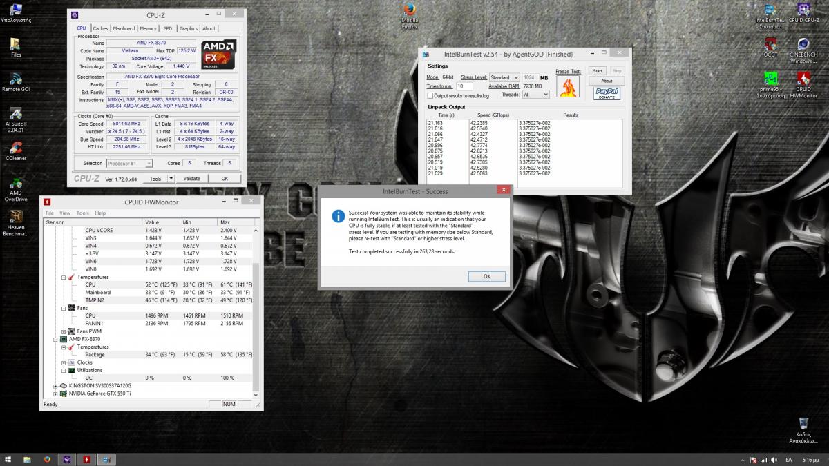829x466 pixels.
Task: Open the Stress Level dropdown
Action: (x=504, y=77)
